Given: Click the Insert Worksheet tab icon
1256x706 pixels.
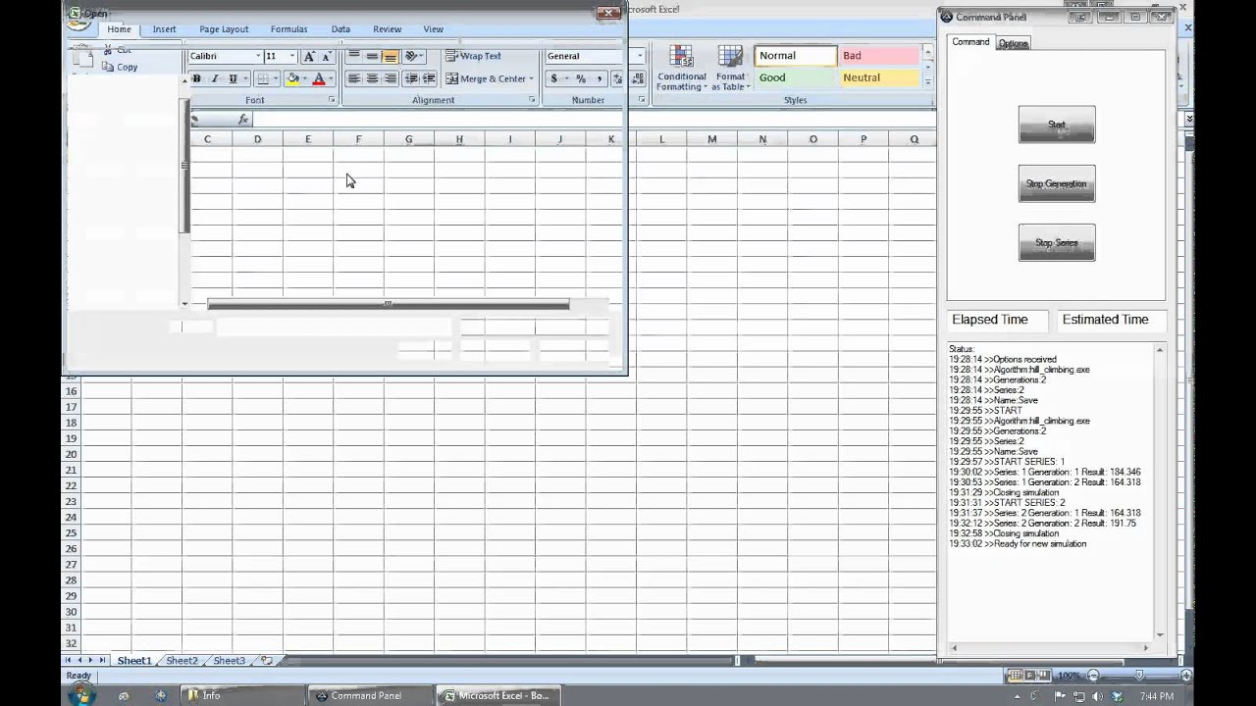Looking at the screenshot, I should tap(266, 661).
